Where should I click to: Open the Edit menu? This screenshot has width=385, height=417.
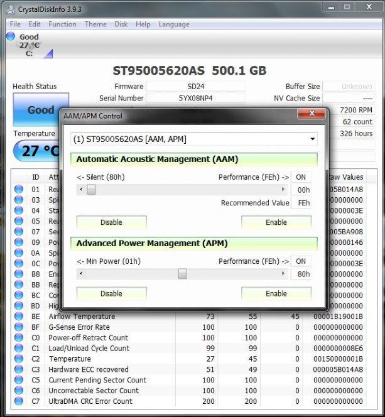click(35, 24)
